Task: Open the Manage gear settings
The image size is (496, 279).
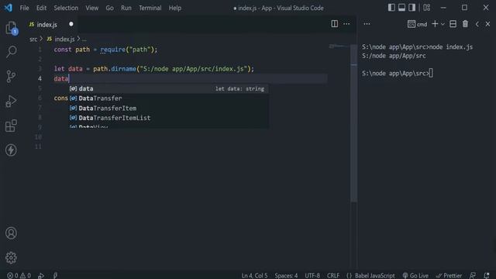Action: point(11,258)
